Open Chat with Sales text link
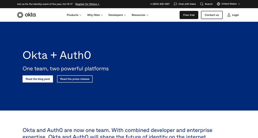This screenshot has width=258, height=138. click(x=187, y=4)
